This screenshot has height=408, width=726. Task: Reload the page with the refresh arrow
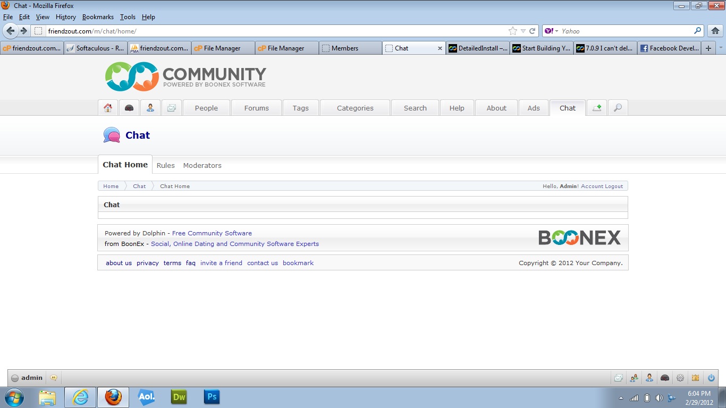pos(532,31)
